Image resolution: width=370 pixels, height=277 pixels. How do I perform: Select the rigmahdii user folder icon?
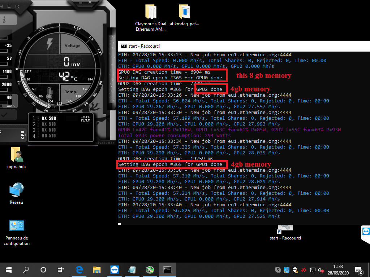[x=17, y=158]
